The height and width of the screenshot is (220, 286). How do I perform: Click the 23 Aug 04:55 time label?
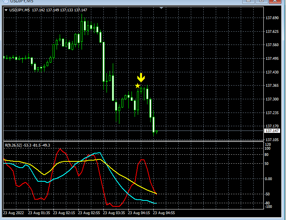click(x=164, y=213)
